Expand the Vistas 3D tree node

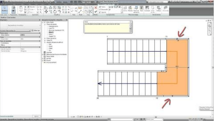coord(45,40)
